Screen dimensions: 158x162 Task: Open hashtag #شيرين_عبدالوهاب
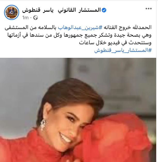80,28
